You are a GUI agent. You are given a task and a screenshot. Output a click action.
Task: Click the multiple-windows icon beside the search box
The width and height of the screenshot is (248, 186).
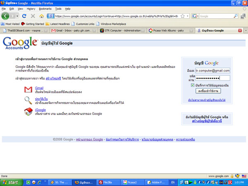point(243,16)
